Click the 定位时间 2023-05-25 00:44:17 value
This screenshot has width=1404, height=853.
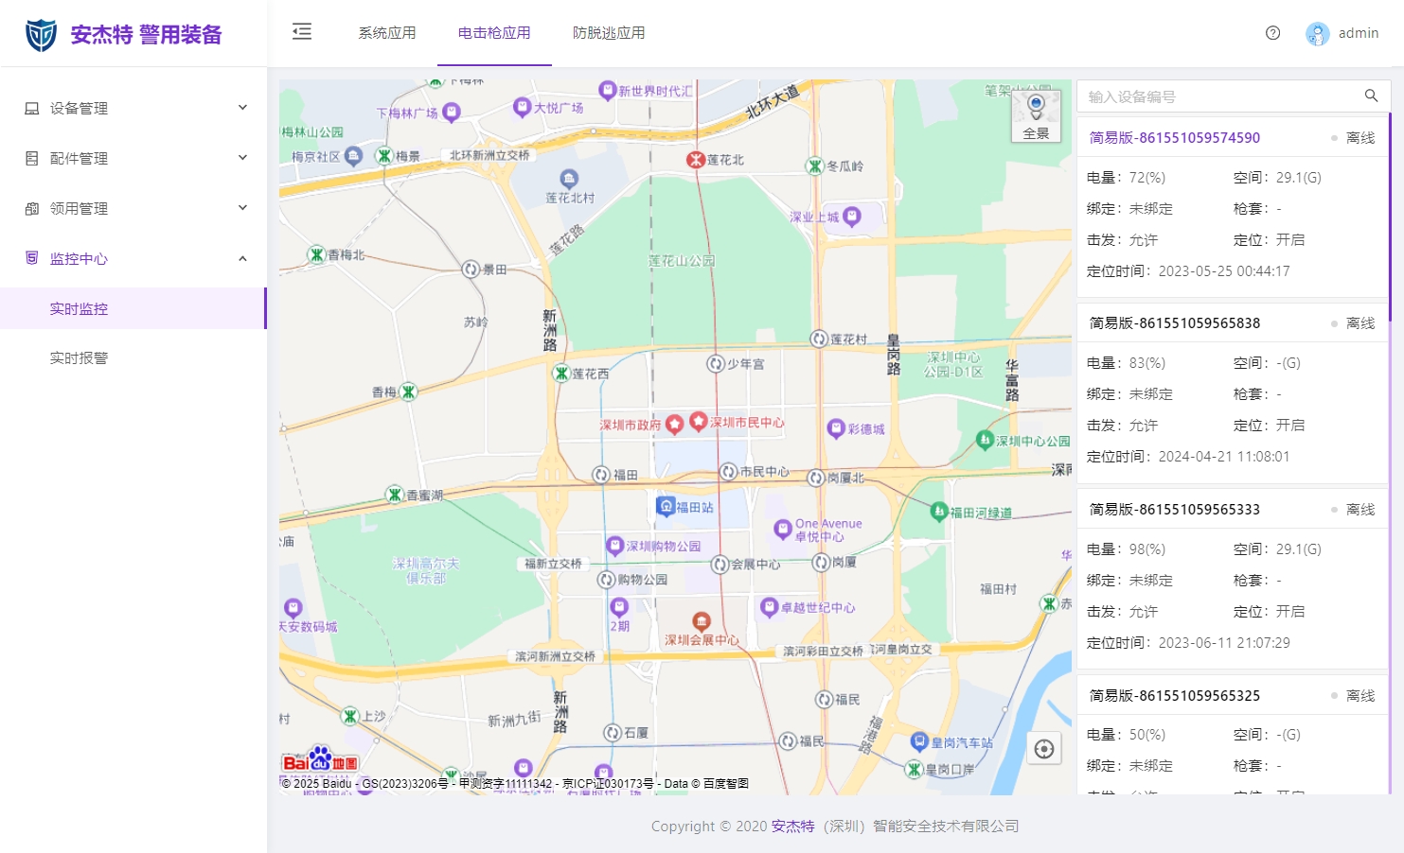point(1224,271)
